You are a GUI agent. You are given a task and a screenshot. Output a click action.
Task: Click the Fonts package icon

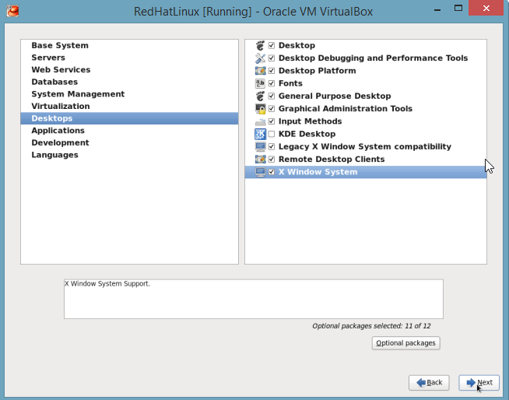point(261,83)
